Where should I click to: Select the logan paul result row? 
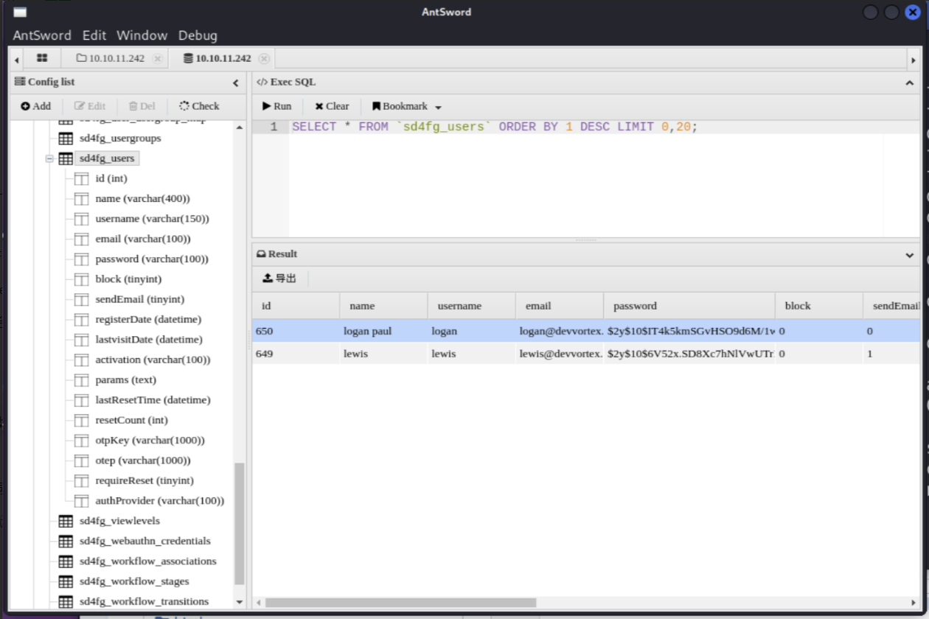click(369, 332)
